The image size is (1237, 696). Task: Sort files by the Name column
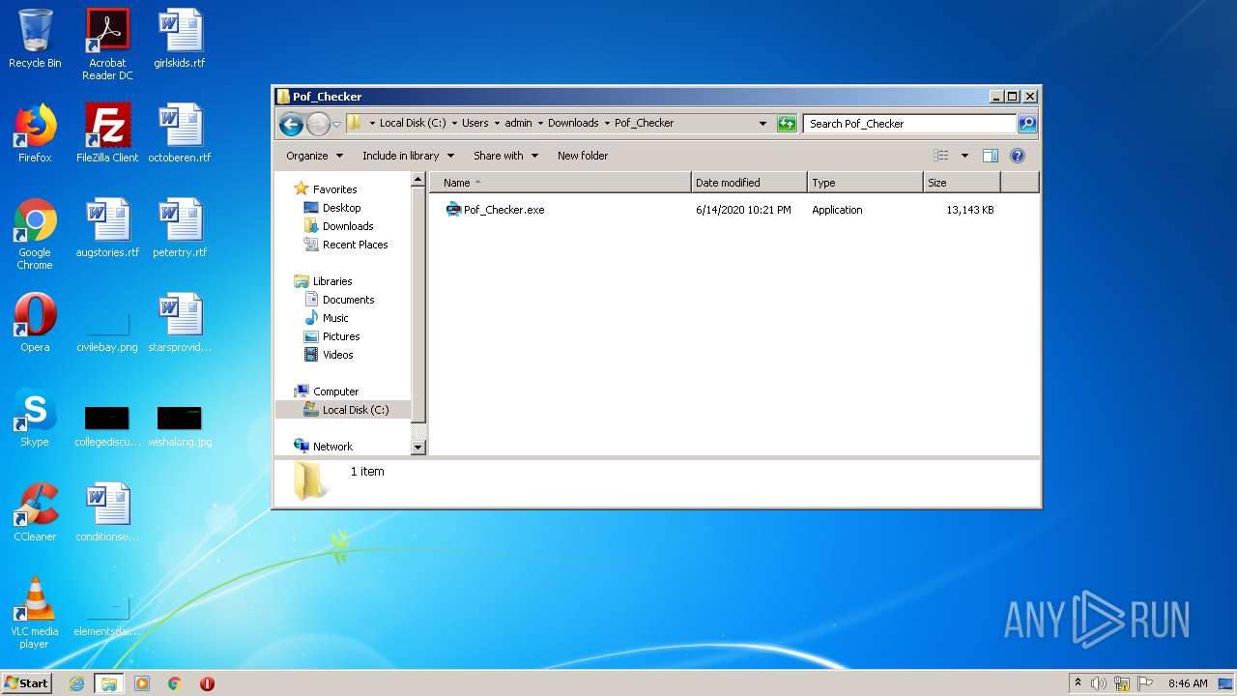coord(561,183)
